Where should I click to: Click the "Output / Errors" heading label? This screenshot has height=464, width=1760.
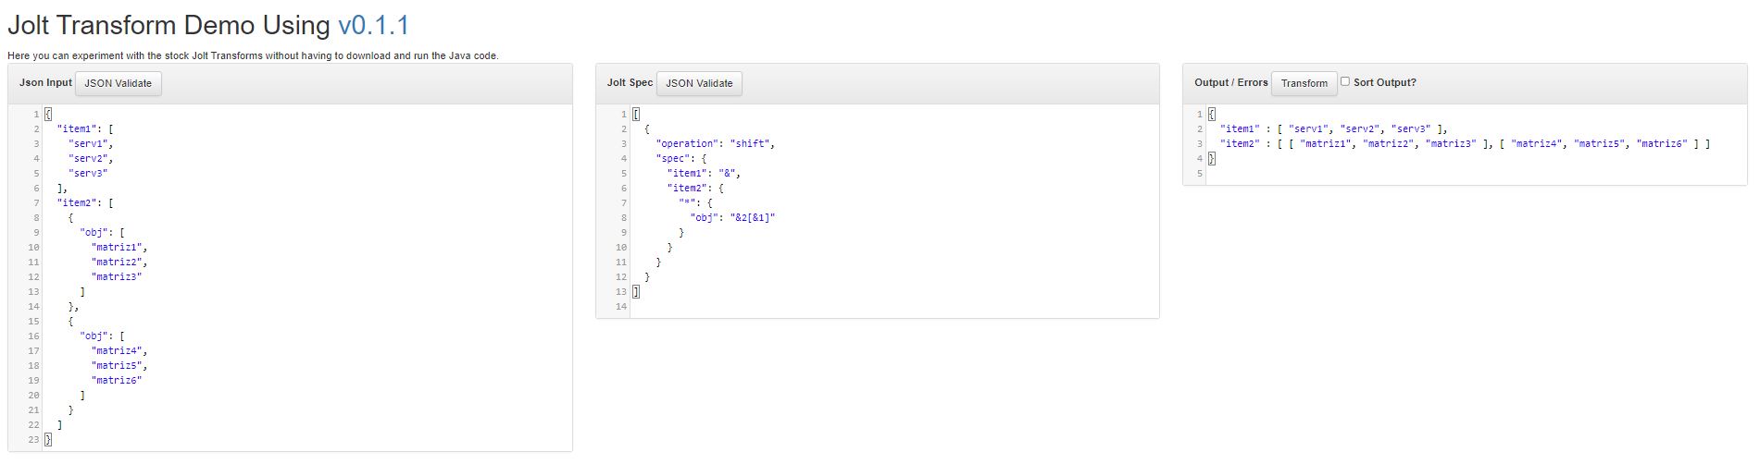[x=1231, y=82]
